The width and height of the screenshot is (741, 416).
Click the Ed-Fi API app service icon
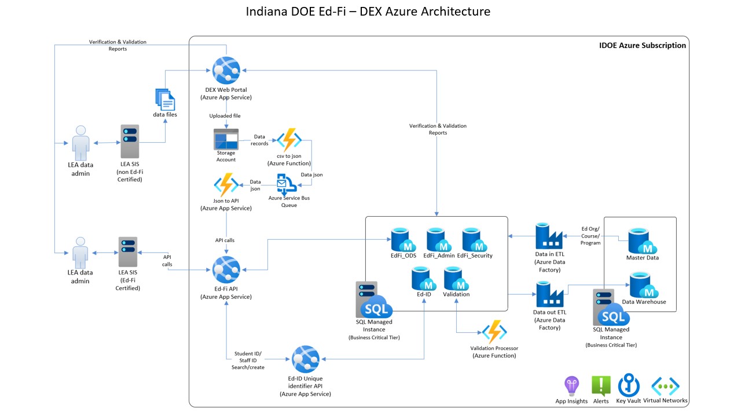pyautogui.click(x=226, y=270)
